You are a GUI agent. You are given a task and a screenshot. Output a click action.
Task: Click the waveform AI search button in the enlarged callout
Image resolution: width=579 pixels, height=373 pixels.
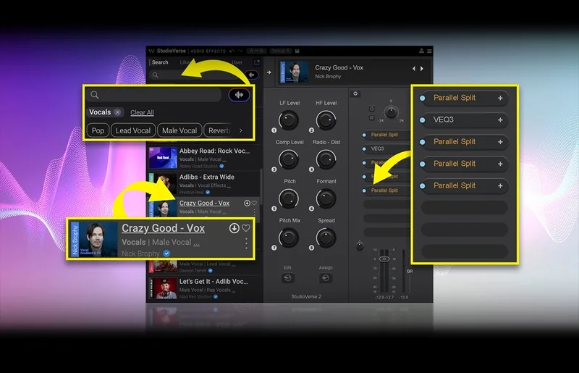click(x=239, y=95)
